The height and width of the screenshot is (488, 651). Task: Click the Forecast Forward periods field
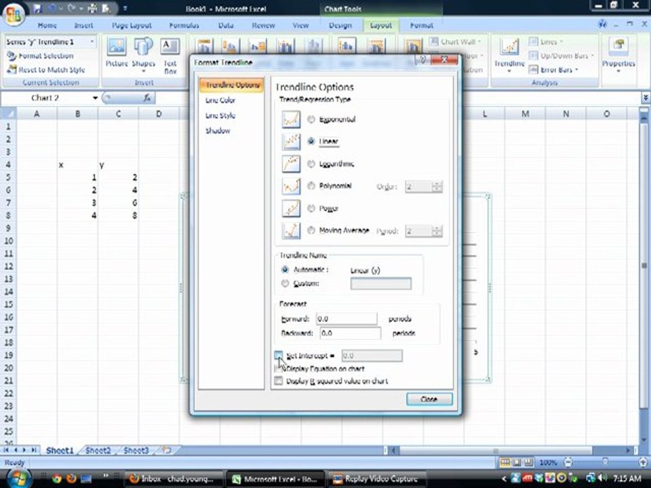coord(347,319)
